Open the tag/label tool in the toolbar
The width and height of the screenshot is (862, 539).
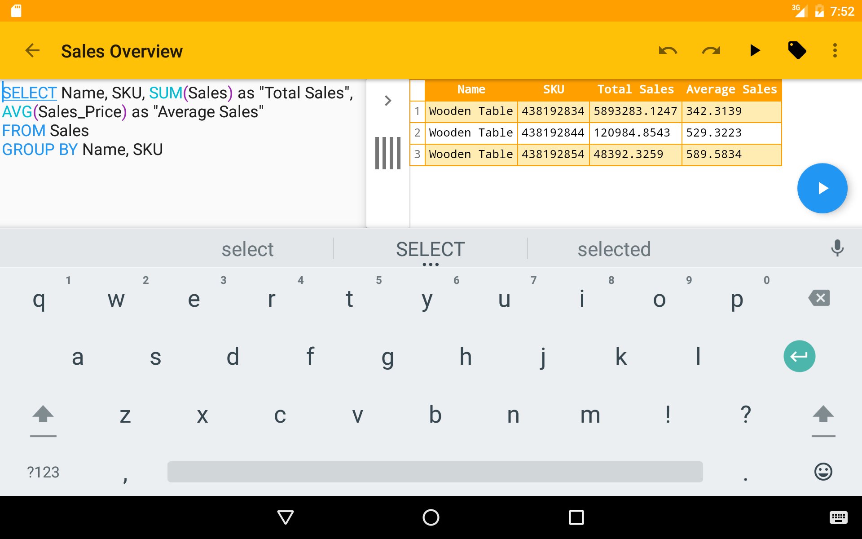coord(797,50)
